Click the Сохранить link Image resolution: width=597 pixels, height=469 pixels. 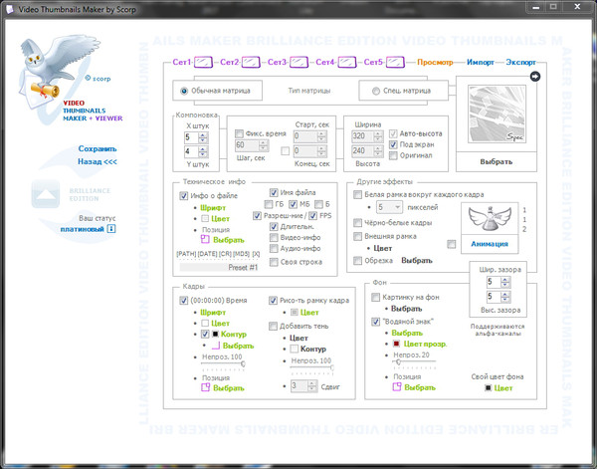[x=97, y=148]
